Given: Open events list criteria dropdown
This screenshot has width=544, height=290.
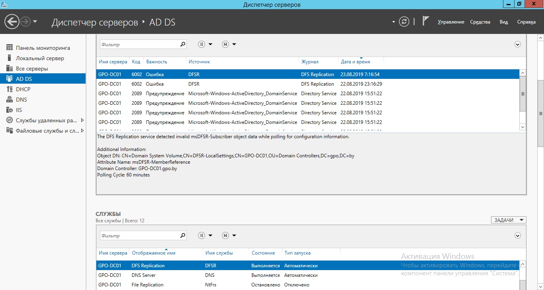Looking at the screenshot, I should [x=205, y=44].
